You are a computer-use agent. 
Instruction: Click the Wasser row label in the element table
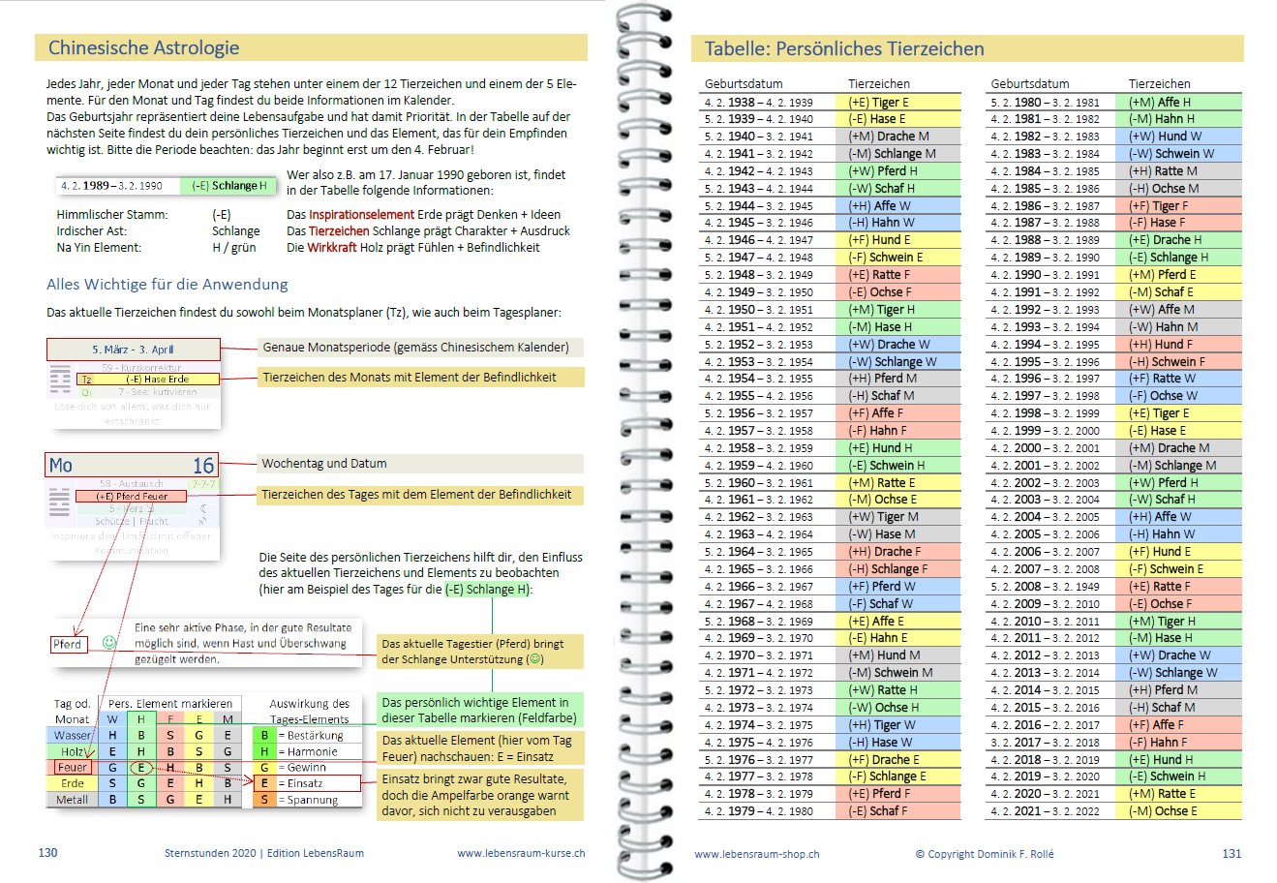73,736
